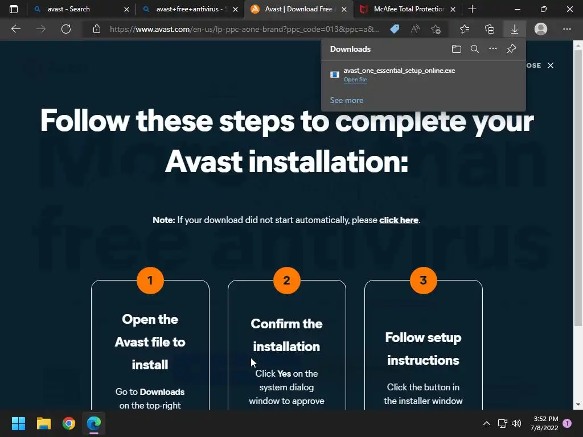Click 'Open file' under the download
This screenshot has height=437, width=583.
(355, 80)
